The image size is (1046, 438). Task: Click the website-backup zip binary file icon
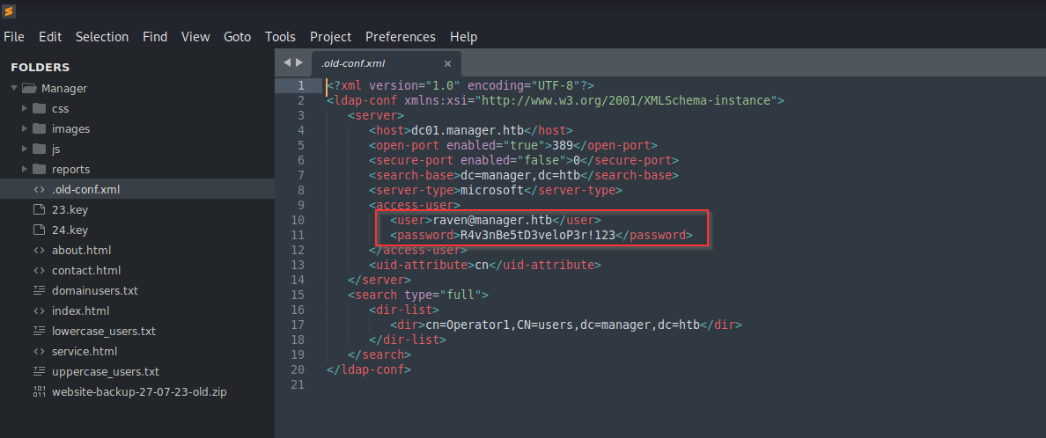click(x=39, y=392)
